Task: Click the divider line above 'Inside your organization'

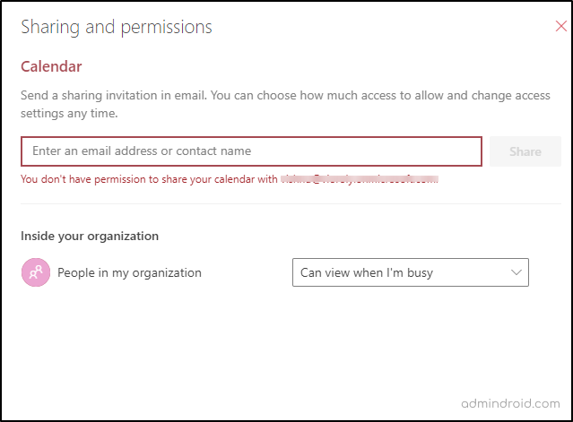Action: point(291,204)
